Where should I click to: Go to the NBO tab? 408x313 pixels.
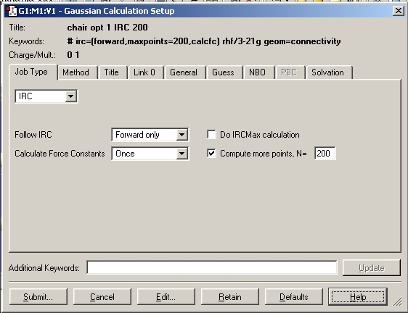click(257, 72)
